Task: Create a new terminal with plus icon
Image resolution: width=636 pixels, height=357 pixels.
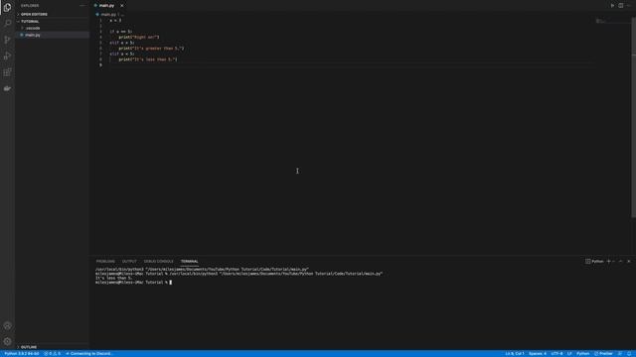Action: [x=608, y=262]
